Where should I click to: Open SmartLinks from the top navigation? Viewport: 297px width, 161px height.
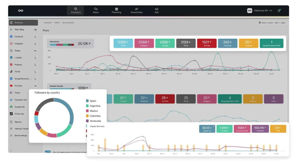(136, 10)
